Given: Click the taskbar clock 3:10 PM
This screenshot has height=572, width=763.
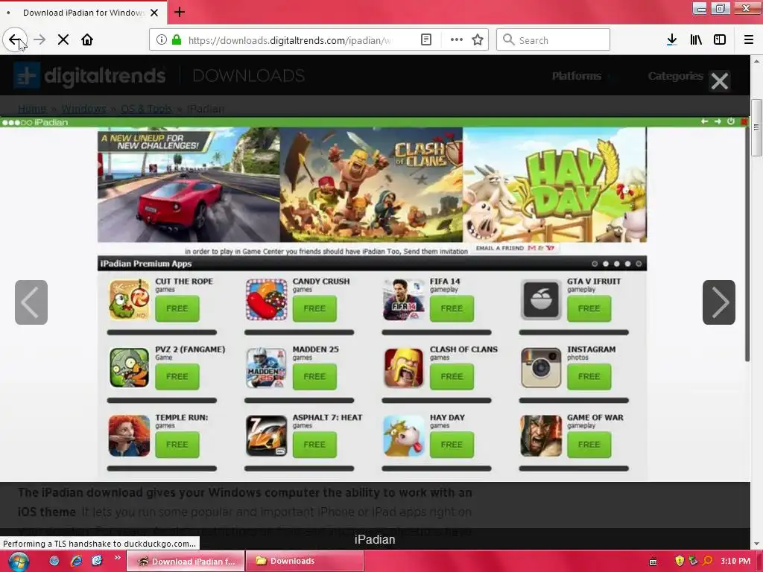Looking at the screenshot, I should pos(735,561).
